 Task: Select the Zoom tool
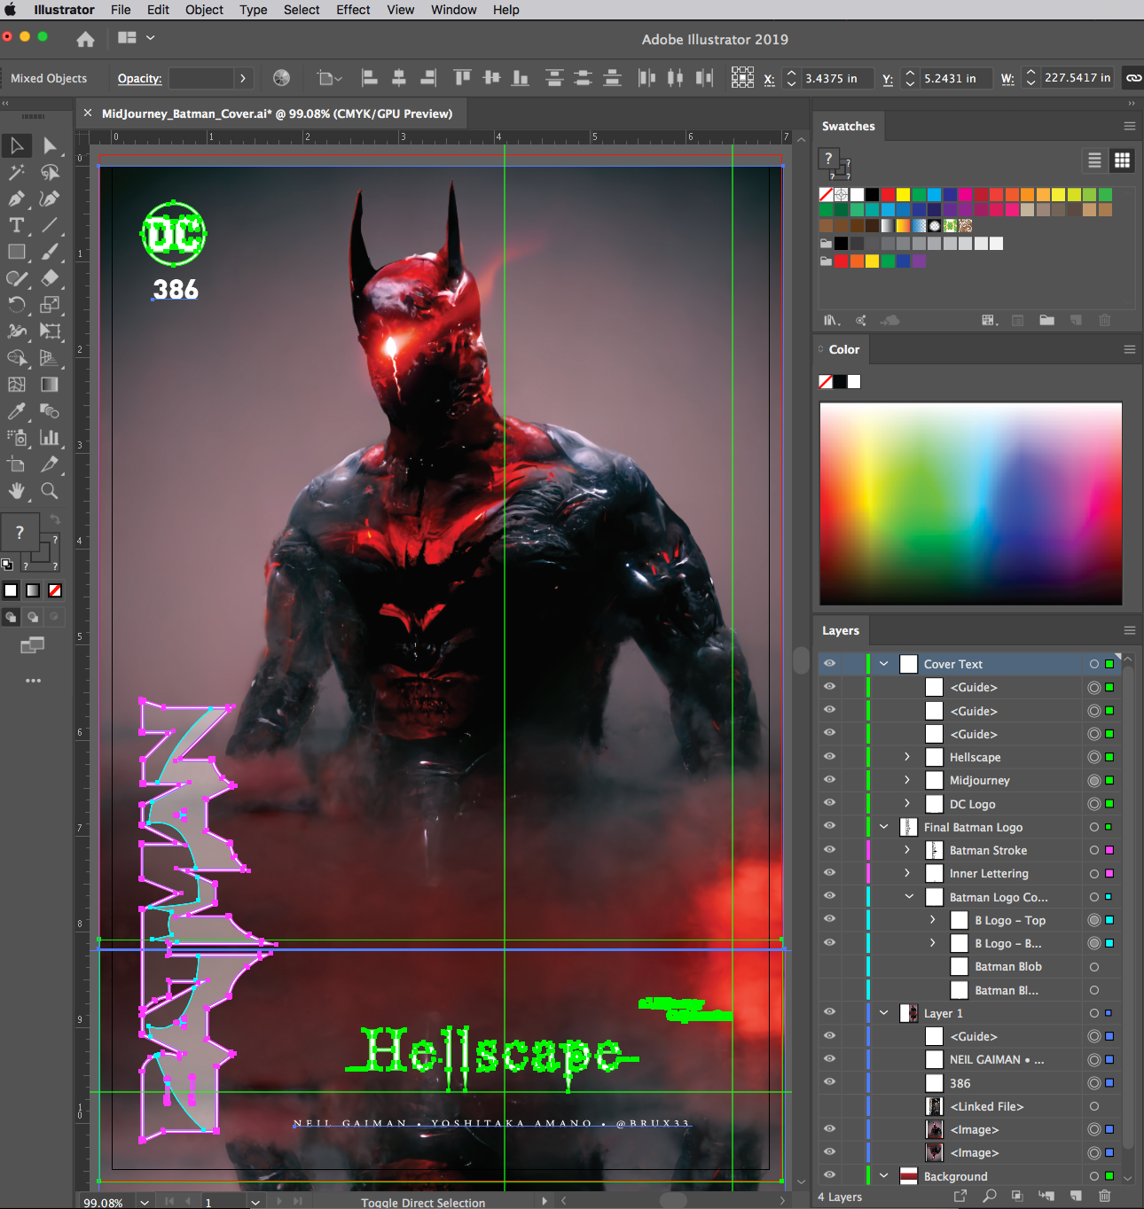pyautogui.click(x=50, y=491)
